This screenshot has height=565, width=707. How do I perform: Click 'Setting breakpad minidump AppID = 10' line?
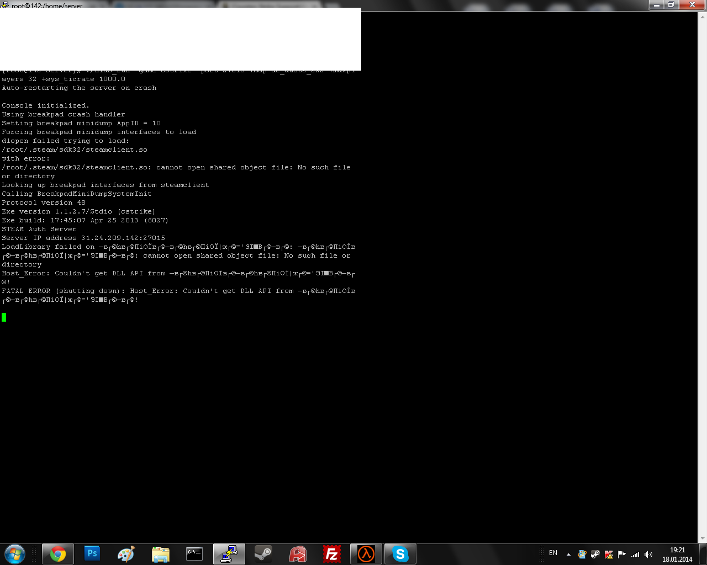(x=81, y=123)
